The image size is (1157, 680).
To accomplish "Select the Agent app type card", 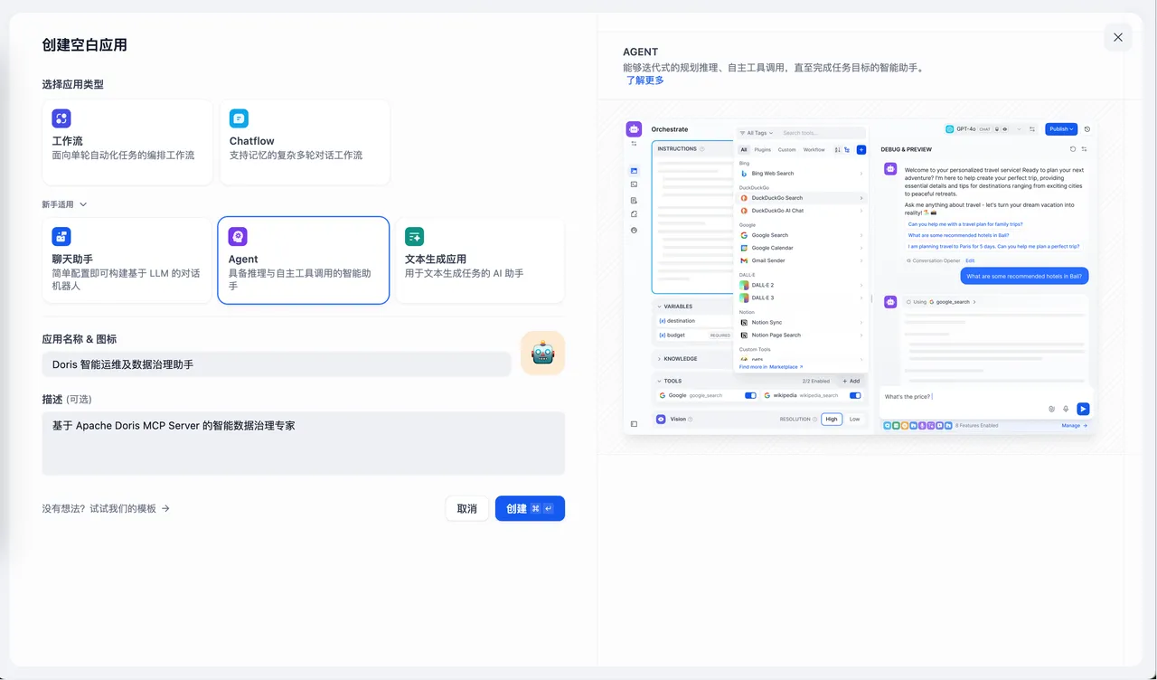I will (304, 260).
